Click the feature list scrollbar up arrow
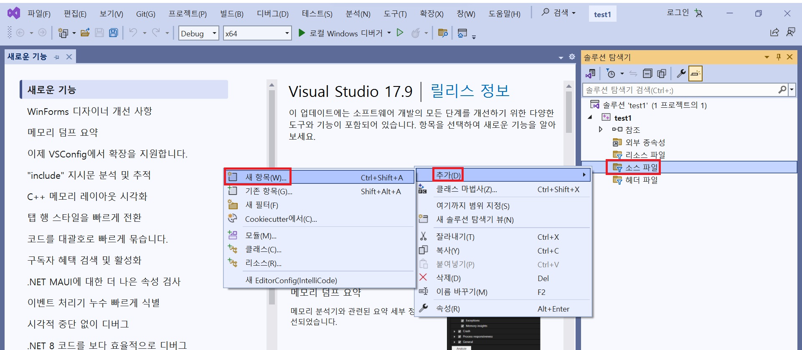Viewport: 802px width, 350px height. click(x=272, y=85)
